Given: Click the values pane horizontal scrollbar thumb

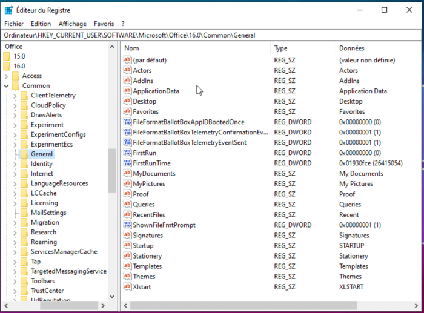Looking at the screenshot, I should [243, 306].
